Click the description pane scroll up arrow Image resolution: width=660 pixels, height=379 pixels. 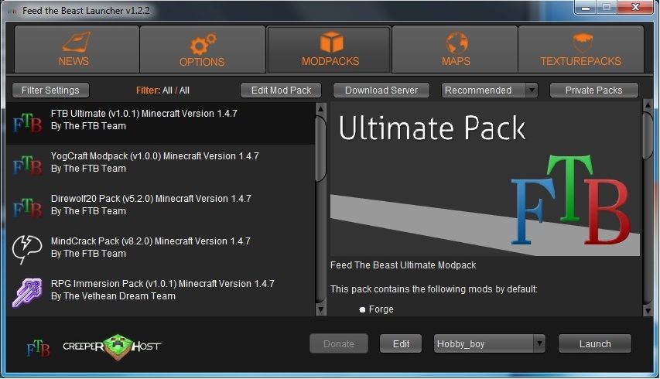pyautogui.click(x=648, y=104)
